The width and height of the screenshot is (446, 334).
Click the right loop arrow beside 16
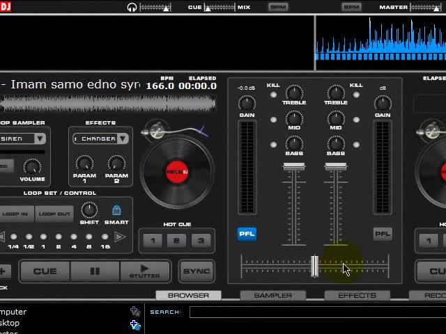coord(120,237)
